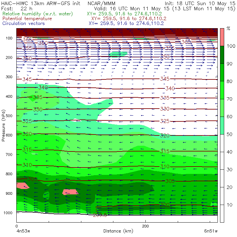Click the green 'XY= 259.5, 91.6 to 274.6,110.2' line

click(124, 14)
